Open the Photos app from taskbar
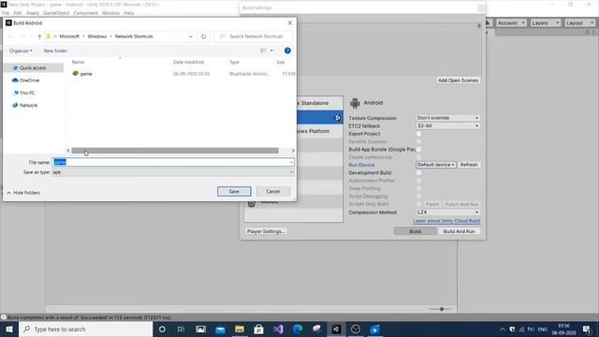Image resolution: width=599 pixels, height=337 pixels. point(200,329)
